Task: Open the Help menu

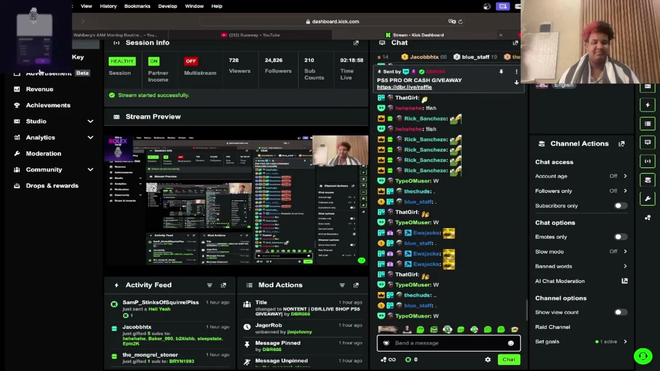Action: coord(217,6)
